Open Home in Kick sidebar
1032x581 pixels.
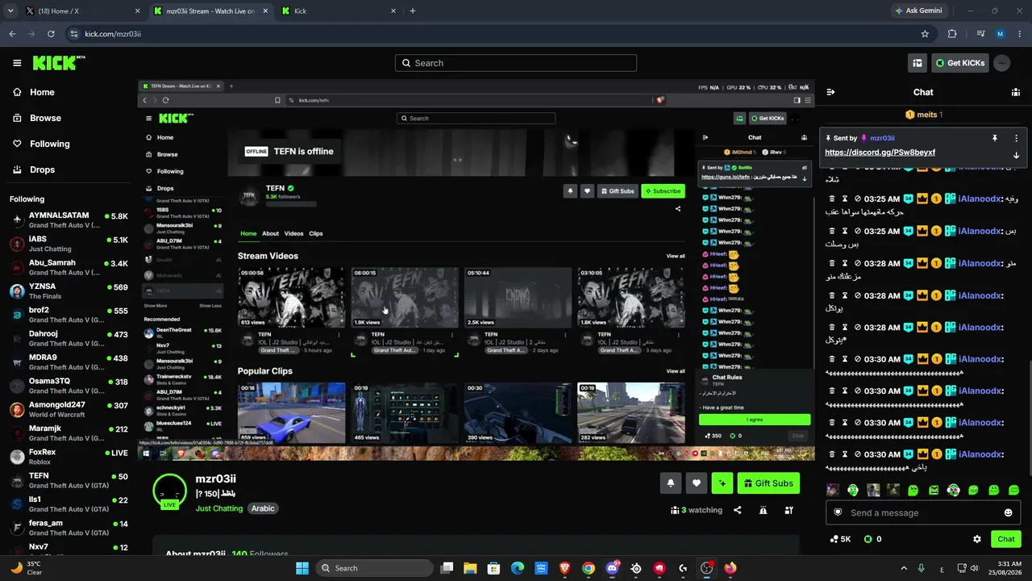tap(42, 92)
